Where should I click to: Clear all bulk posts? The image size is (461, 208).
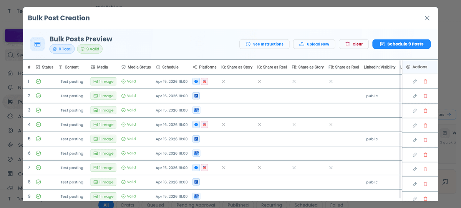click(x=354, y=44)
